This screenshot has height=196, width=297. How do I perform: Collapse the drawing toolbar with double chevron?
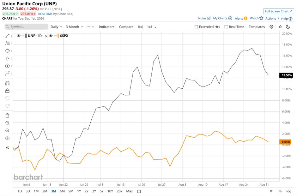[x=7, y=148]
